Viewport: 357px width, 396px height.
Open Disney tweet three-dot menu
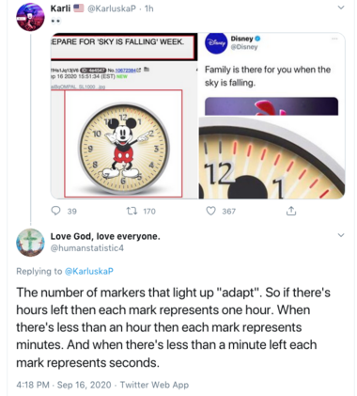point(334,39)
